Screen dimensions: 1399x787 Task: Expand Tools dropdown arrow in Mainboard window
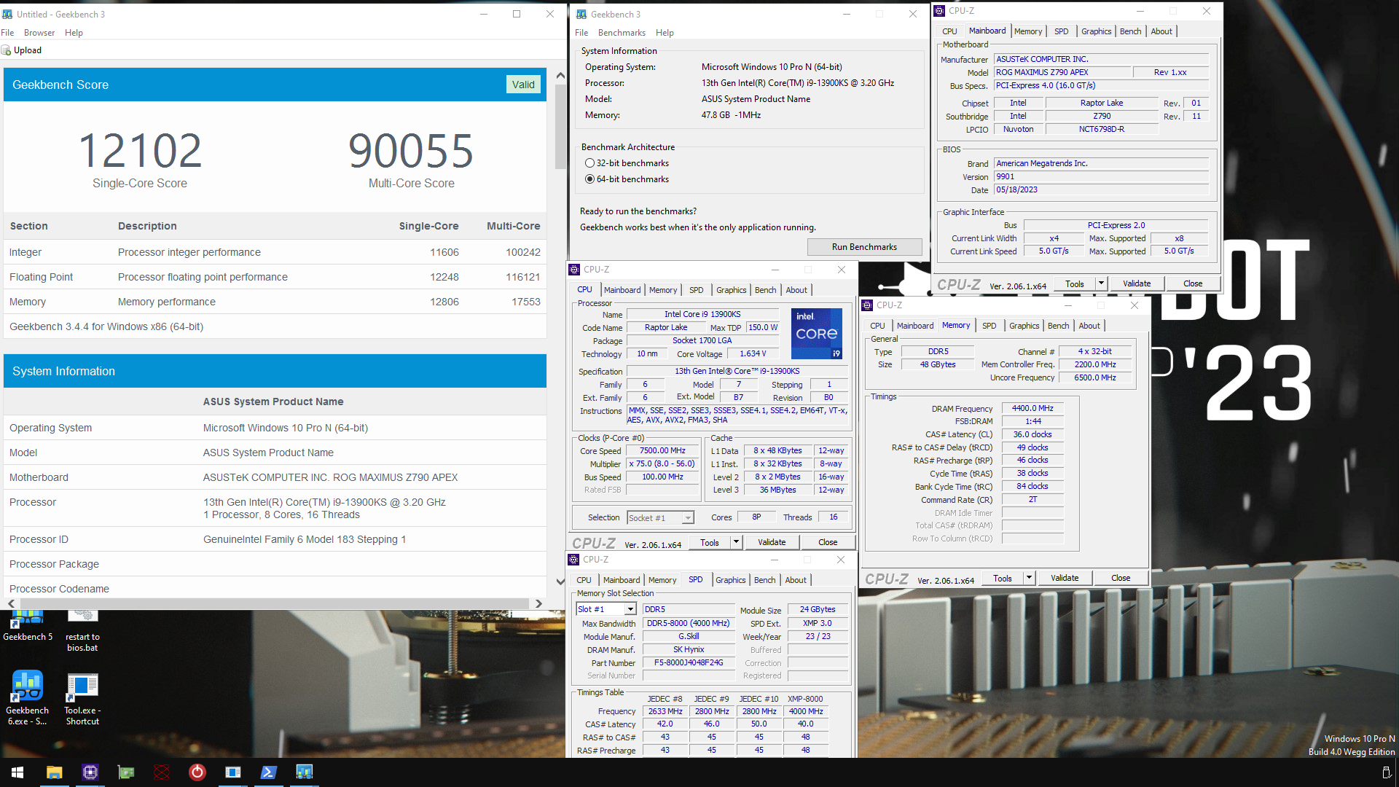coord(1101,283)
